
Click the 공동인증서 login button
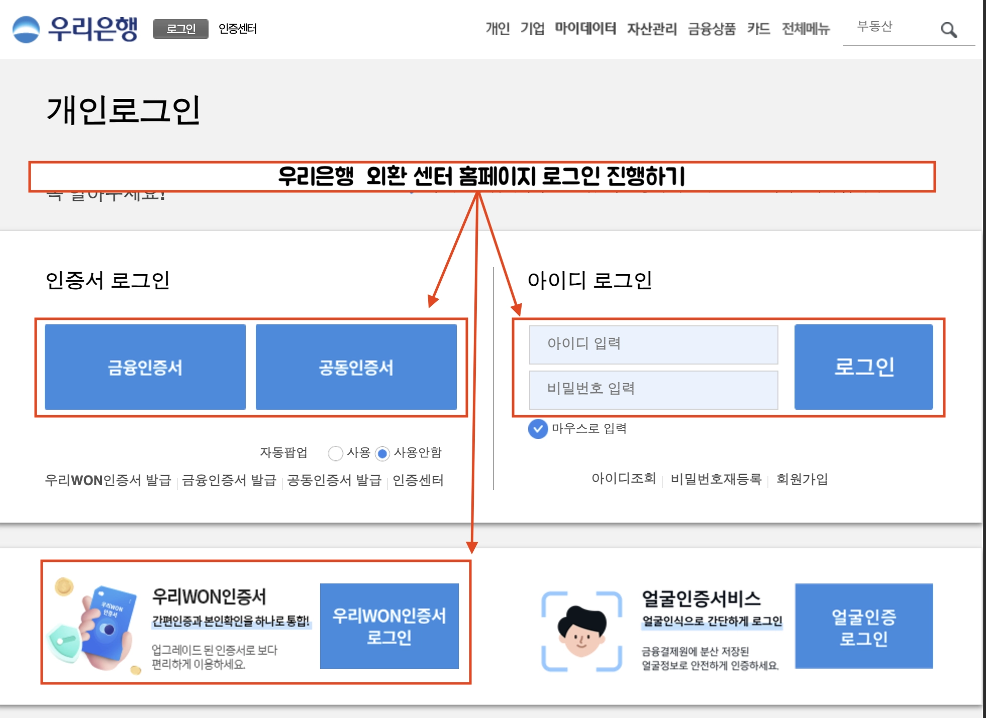(x=356, y=368)
